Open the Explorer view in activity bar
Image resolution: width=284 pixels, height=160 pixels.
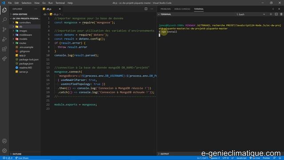[4, 10]
